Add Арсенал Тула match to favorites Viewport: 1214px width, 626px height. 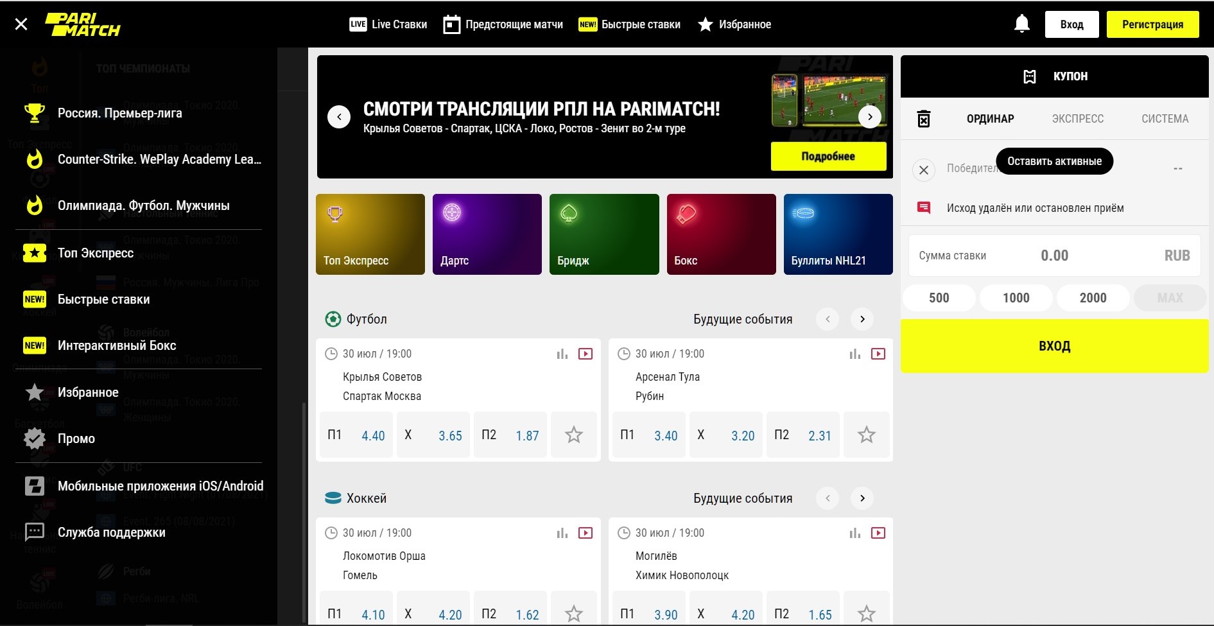click(x=867, y=435)
